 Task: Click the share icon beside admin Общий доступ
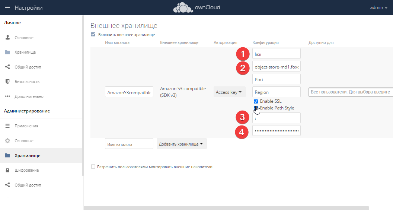pyautogui.click(x=7, y=185)
